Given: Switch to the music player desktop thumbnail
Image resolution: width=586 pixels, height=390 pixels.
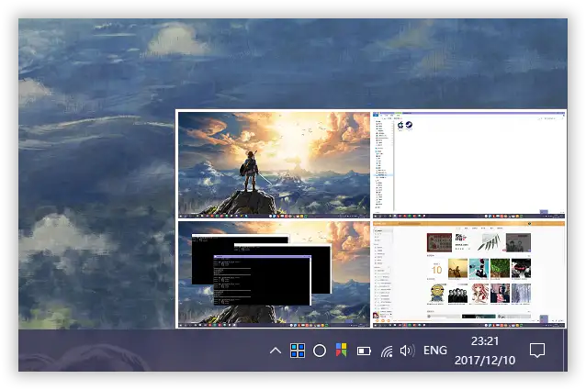Looking at the screenshot, I should click(469, 274).
